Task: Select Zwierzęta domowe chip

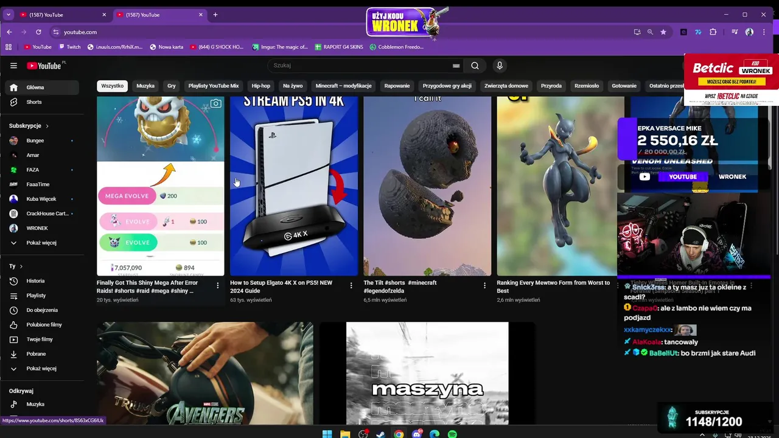Action: click(x=506, y=86)
